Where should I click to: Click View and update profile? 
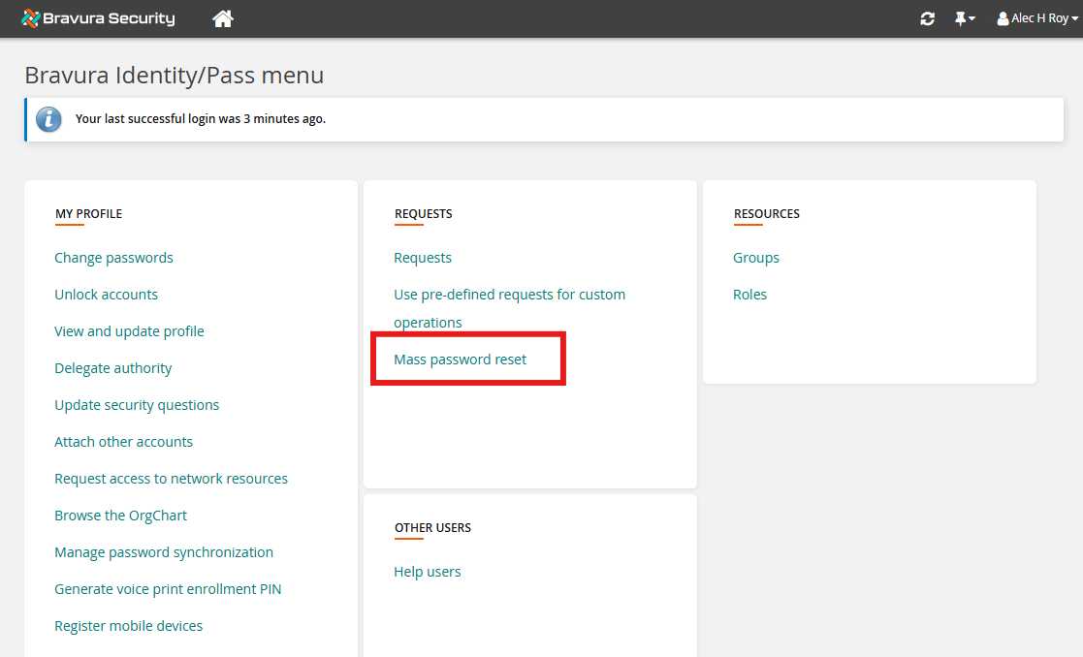point(129,330)
